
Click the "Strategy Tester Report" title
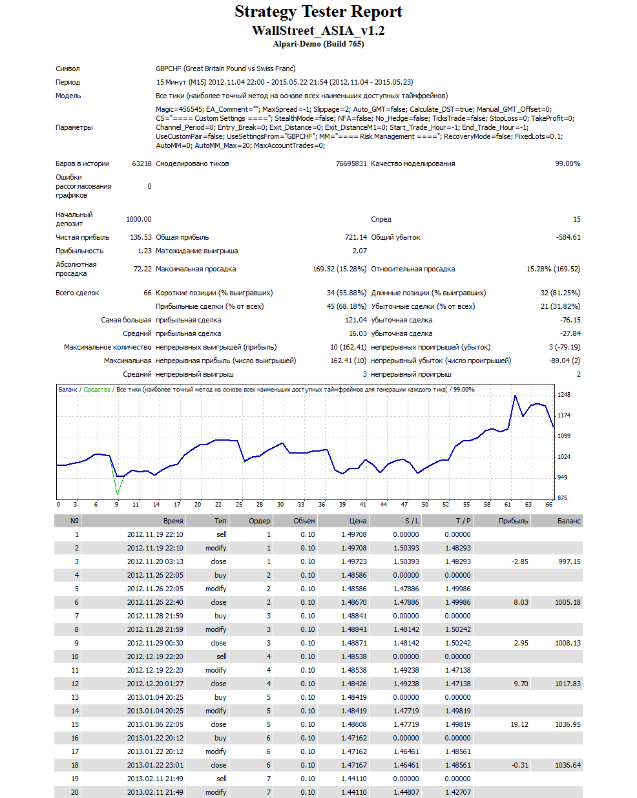318,12
